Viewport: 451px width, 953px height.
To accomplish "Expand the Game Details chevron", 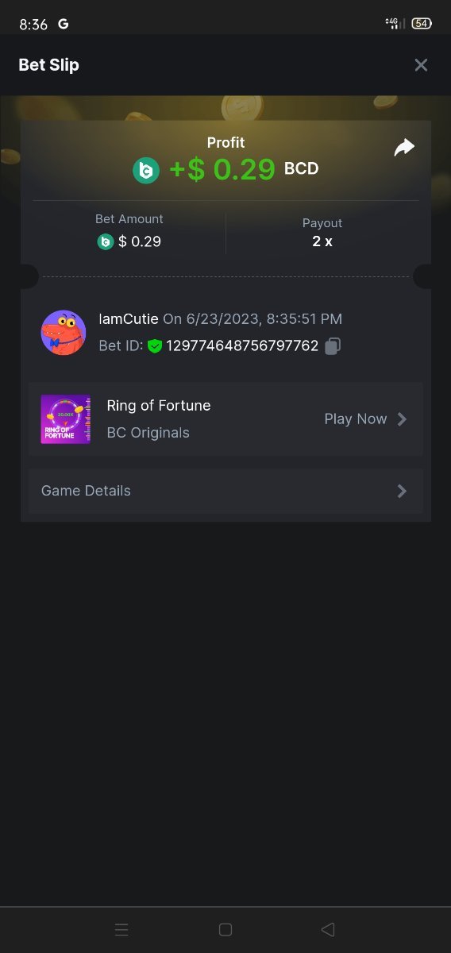I will [402, 491].
